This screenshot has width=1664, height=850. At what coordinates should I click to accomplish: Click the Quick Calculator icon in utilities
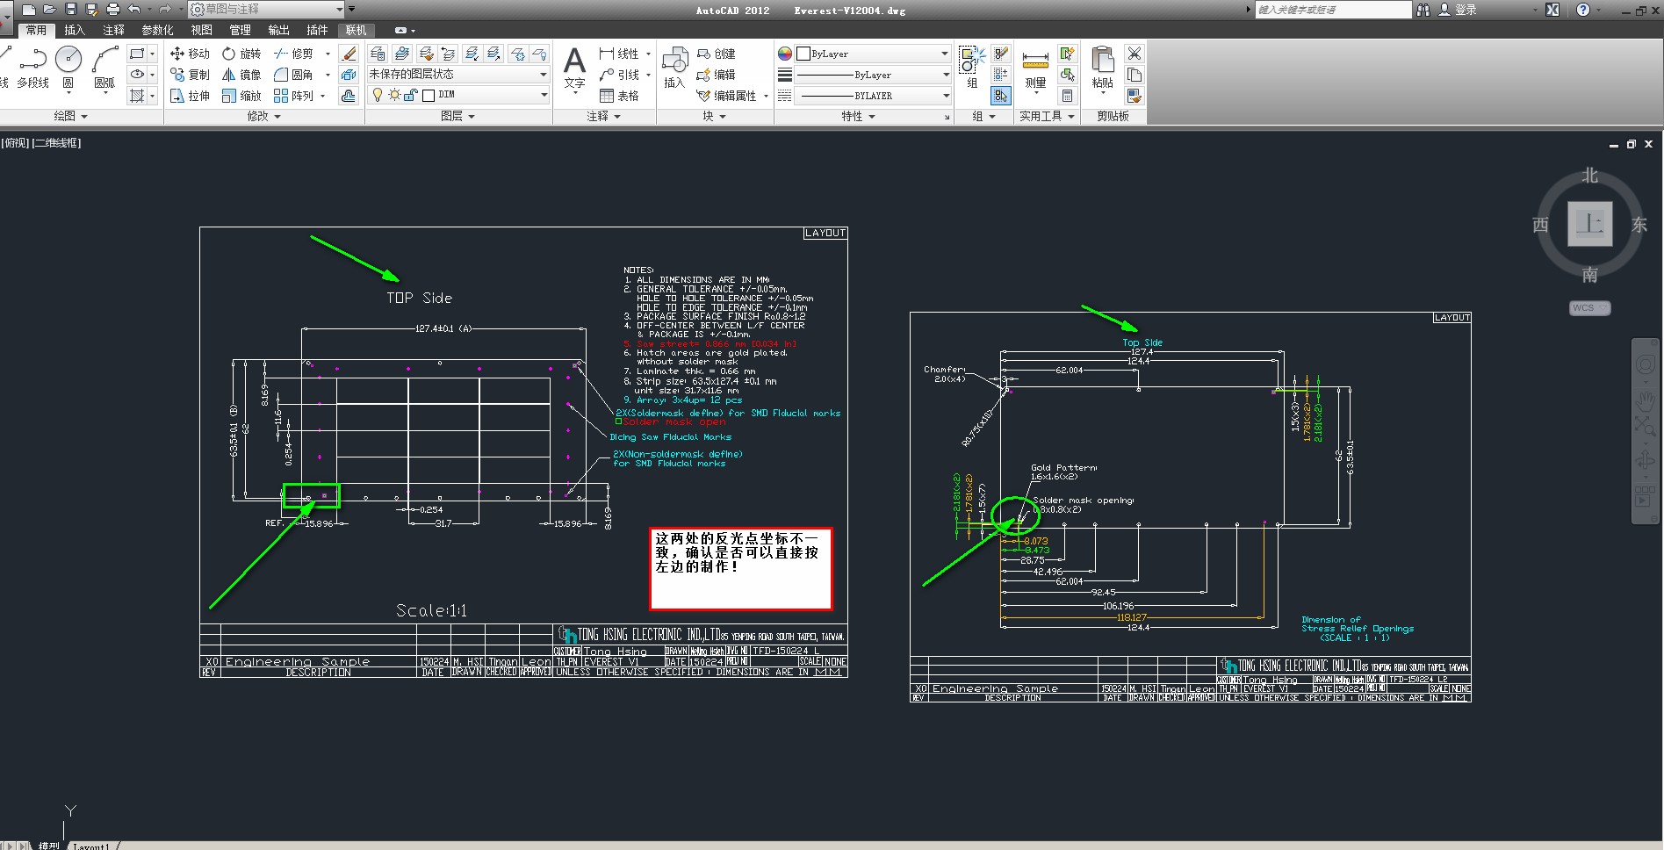[x=1068, y=96]
